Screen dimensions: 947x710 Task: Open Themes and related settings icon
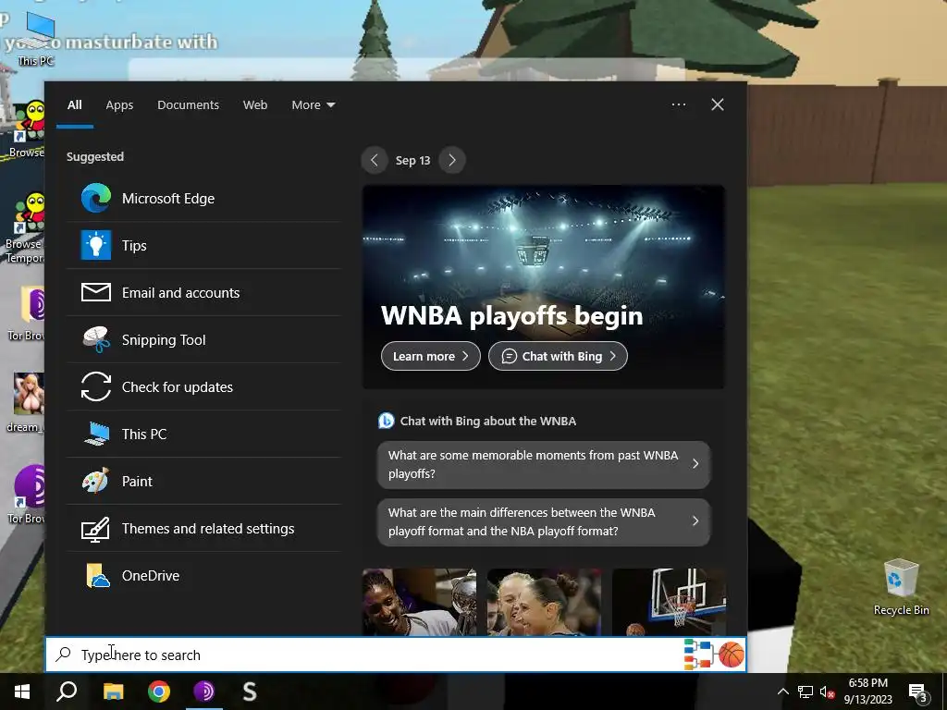[96, 529]
